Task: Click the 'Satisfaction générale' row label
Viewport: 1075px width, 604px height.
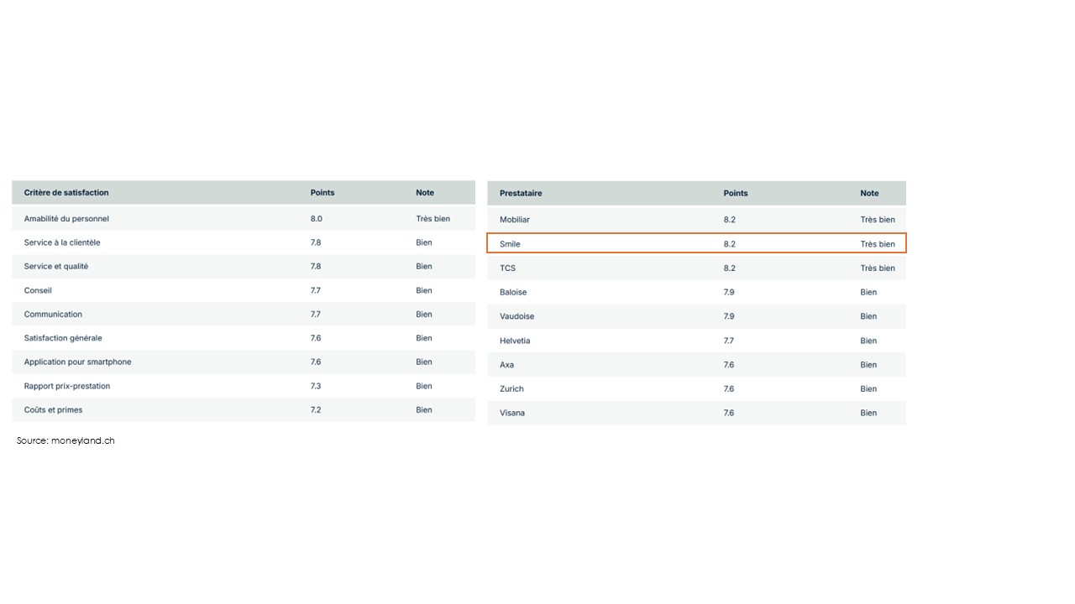Action: pos(63,338)
